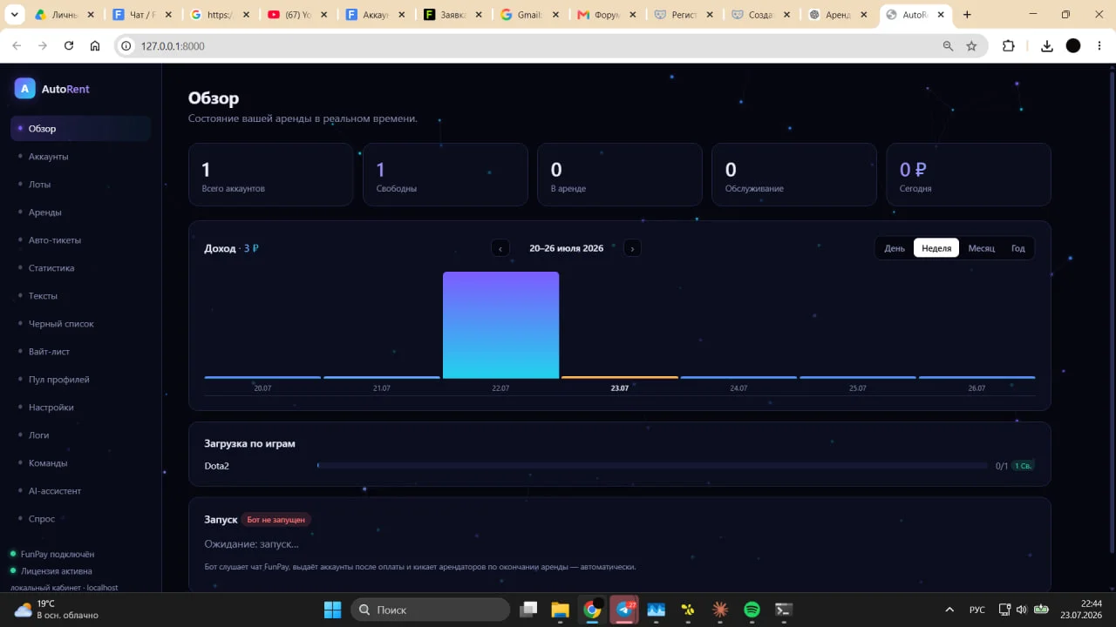
Task: Open the Спрос sidebar section
Action: [80, 519]
